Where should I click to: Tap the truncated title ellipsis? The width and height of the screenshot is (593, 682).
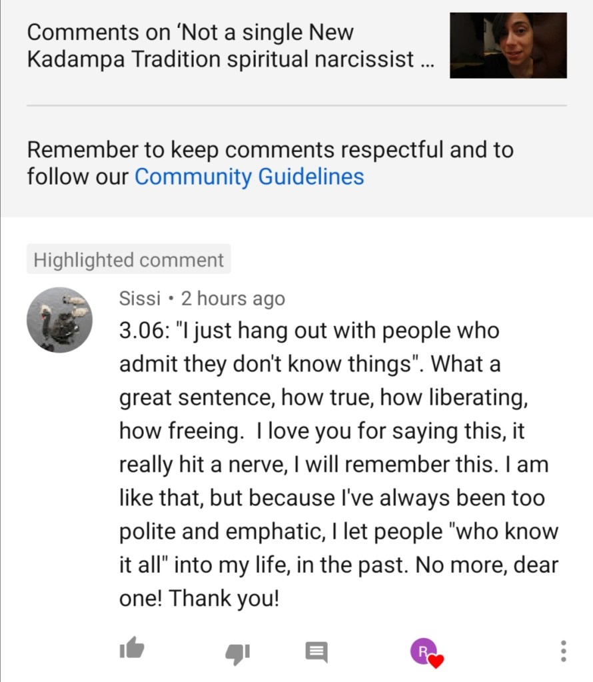[x=426, y=61]
